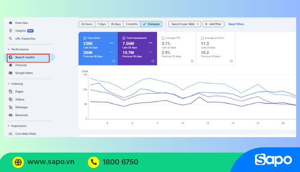Check the Average CTR checkbox
300x172 pixels.
(x=163, y=38)
